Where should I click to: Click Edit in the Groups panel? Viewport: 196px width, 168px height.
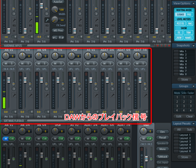coord(179,116)
